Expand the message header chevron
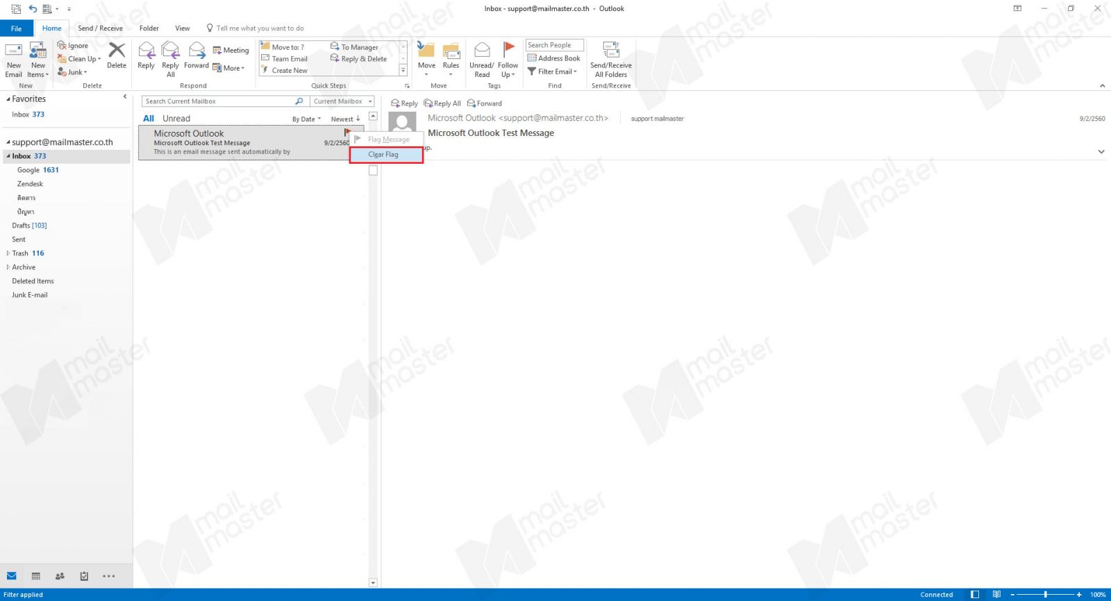The width and height of the screenshot is (1111, 601). [1101, 152]
